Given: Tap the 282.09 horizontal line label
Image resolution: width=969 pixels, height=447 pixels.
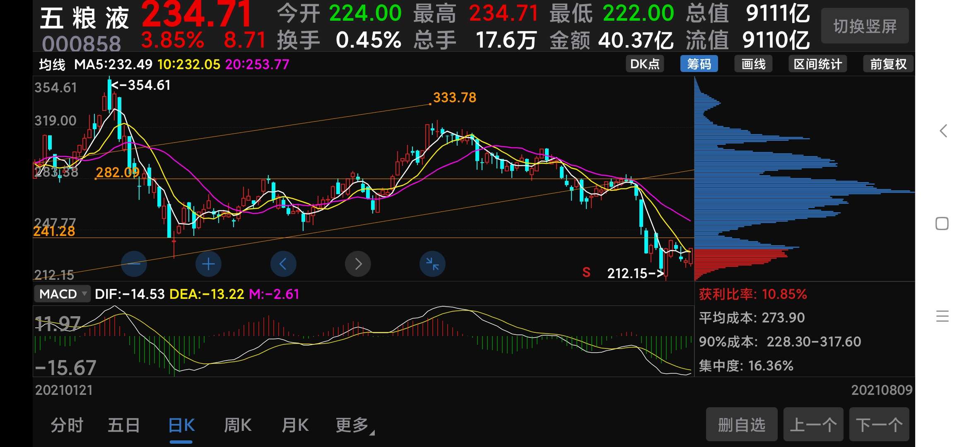Looking at the screenshot, I should click(118, 172).
